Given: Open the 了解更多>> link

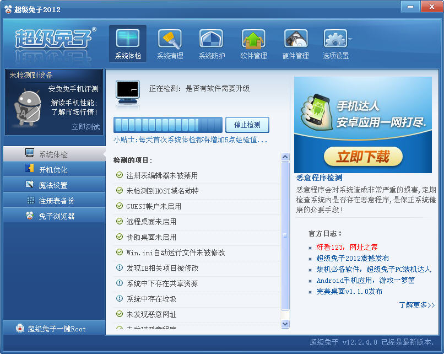Looking at the screenshot, I should [416, 305].
